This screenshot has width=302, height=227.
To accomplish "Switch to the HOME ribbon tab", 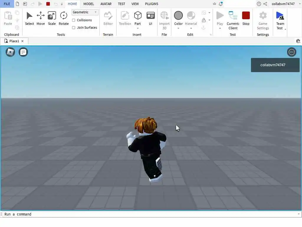I will click(x=73, y=4).
